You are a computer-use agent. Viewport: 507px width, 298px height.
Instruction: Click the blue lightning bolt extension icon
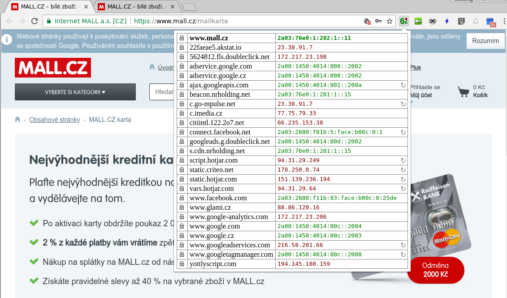[447, 22]
